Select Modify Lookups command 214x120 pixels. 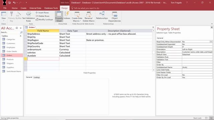coord(44,20)
